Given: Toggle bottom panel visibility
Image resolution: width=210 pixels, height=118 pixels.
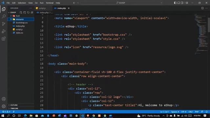Looking at the screenshot, I should point(178,3).
